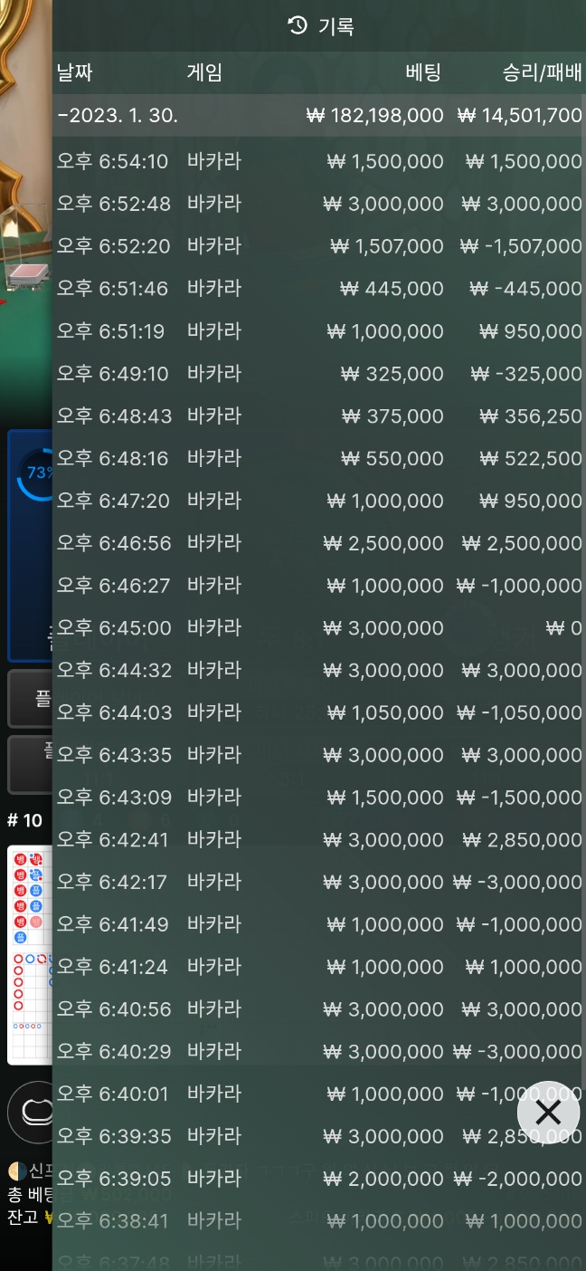This screenshot has width=586, height=1271.
Task: Open the 오후 6:46:27 바카라 record
Action: pyautogui.click(x=318, y=586)
